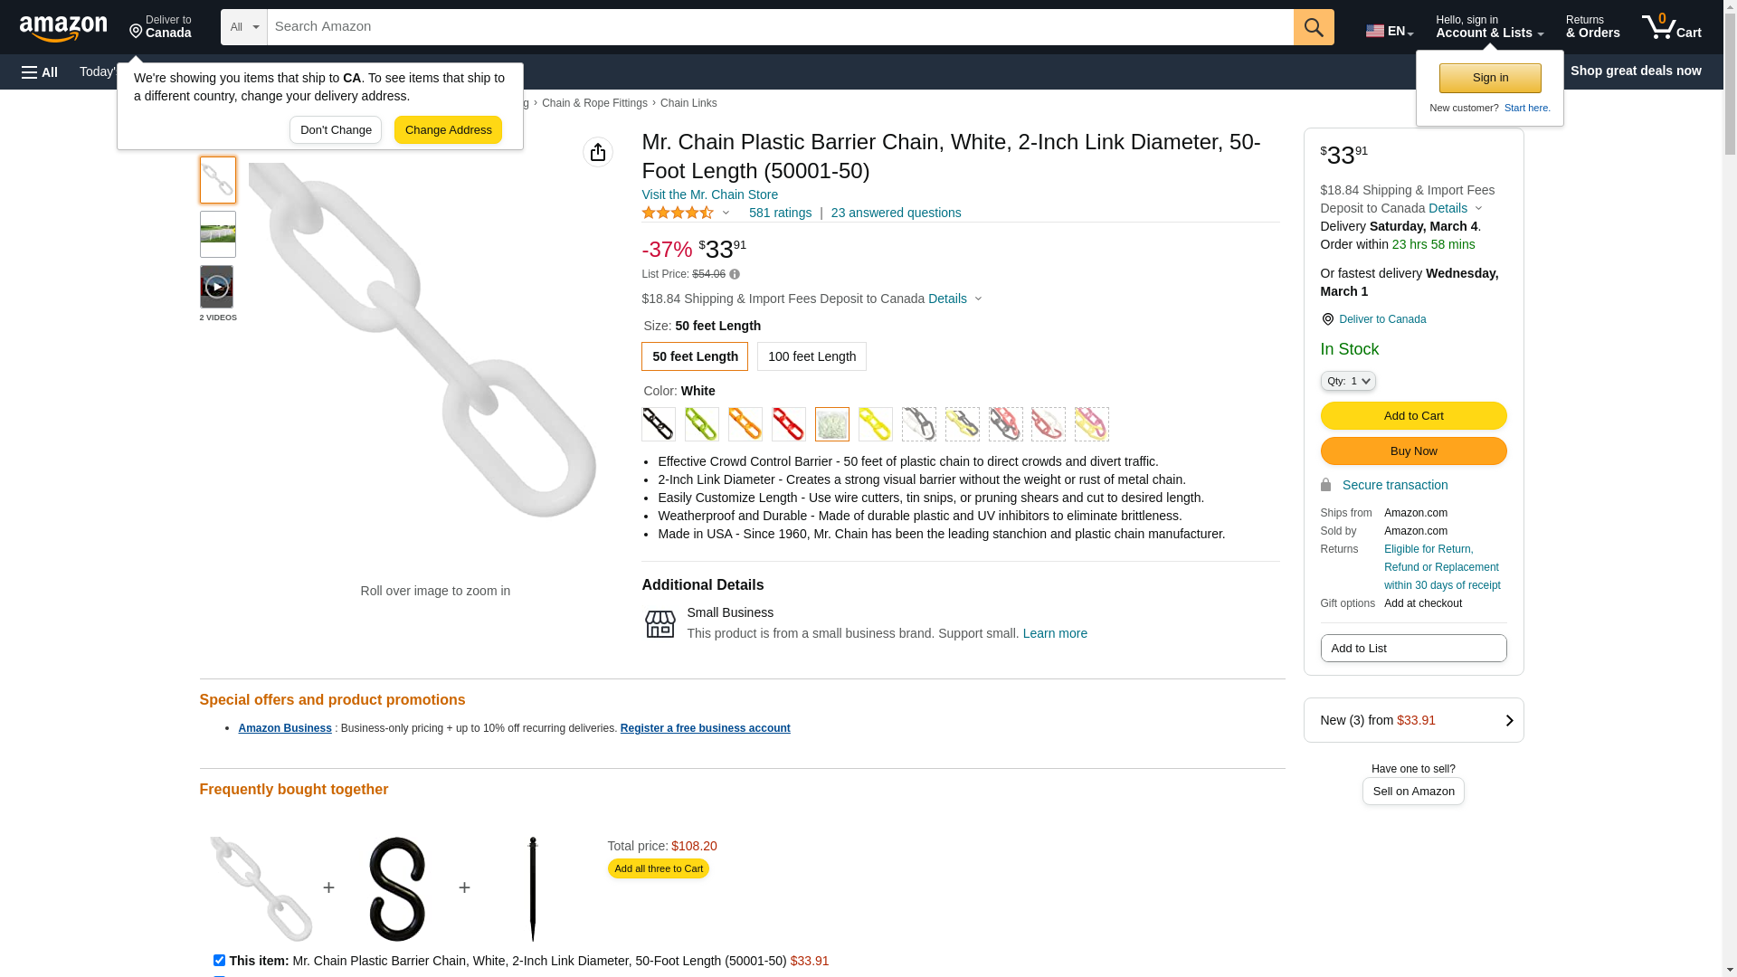Click the share icon by product image
The height and width of the screenshot is (977, 1737).
click(x=598, y=152)
